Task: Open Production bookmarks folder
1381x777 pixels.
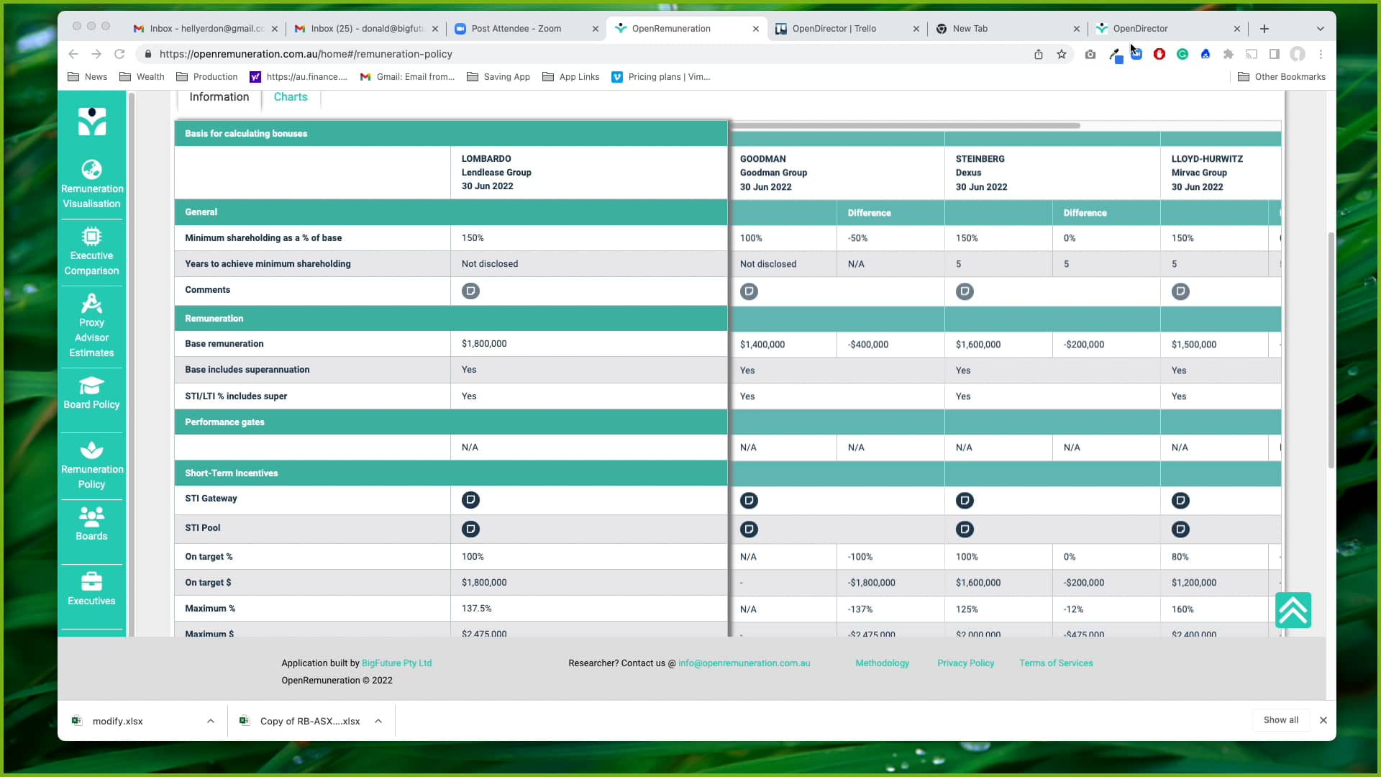Action: click(x=206, y=77)
